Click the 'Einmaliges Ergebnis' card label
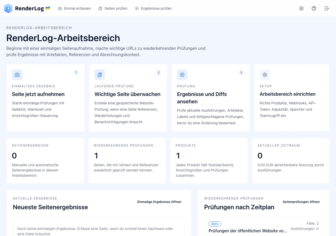336x236 pixels. pyautogui.click(x=34, y=86)
